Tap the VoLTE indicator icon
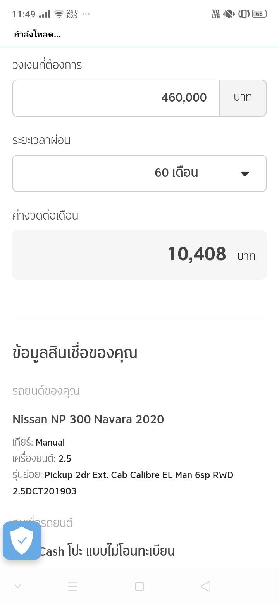Image resolution: width=279 pixels, height=605 pixels. (216, 14)
